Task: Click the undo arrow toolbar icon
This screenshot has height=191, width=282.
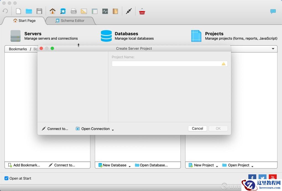Action: point(5,11)
